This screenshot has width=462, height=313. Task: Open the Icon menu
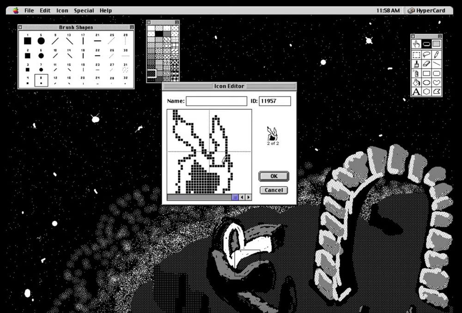coord(62,10)
